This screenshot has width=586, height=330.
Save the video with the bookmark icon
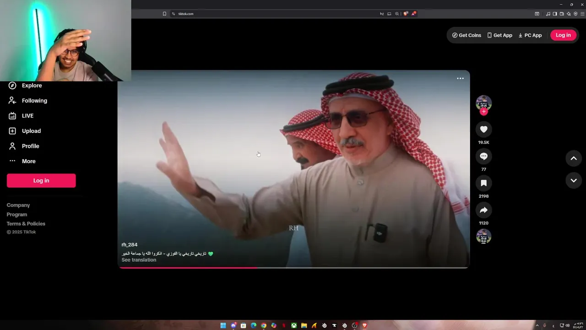point(483,183)
